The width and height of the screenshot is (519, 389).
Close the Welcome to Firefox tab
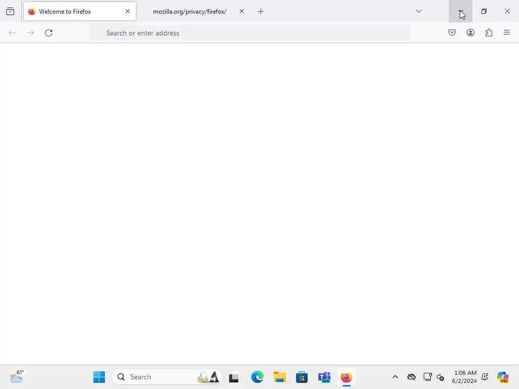[127, 12]
